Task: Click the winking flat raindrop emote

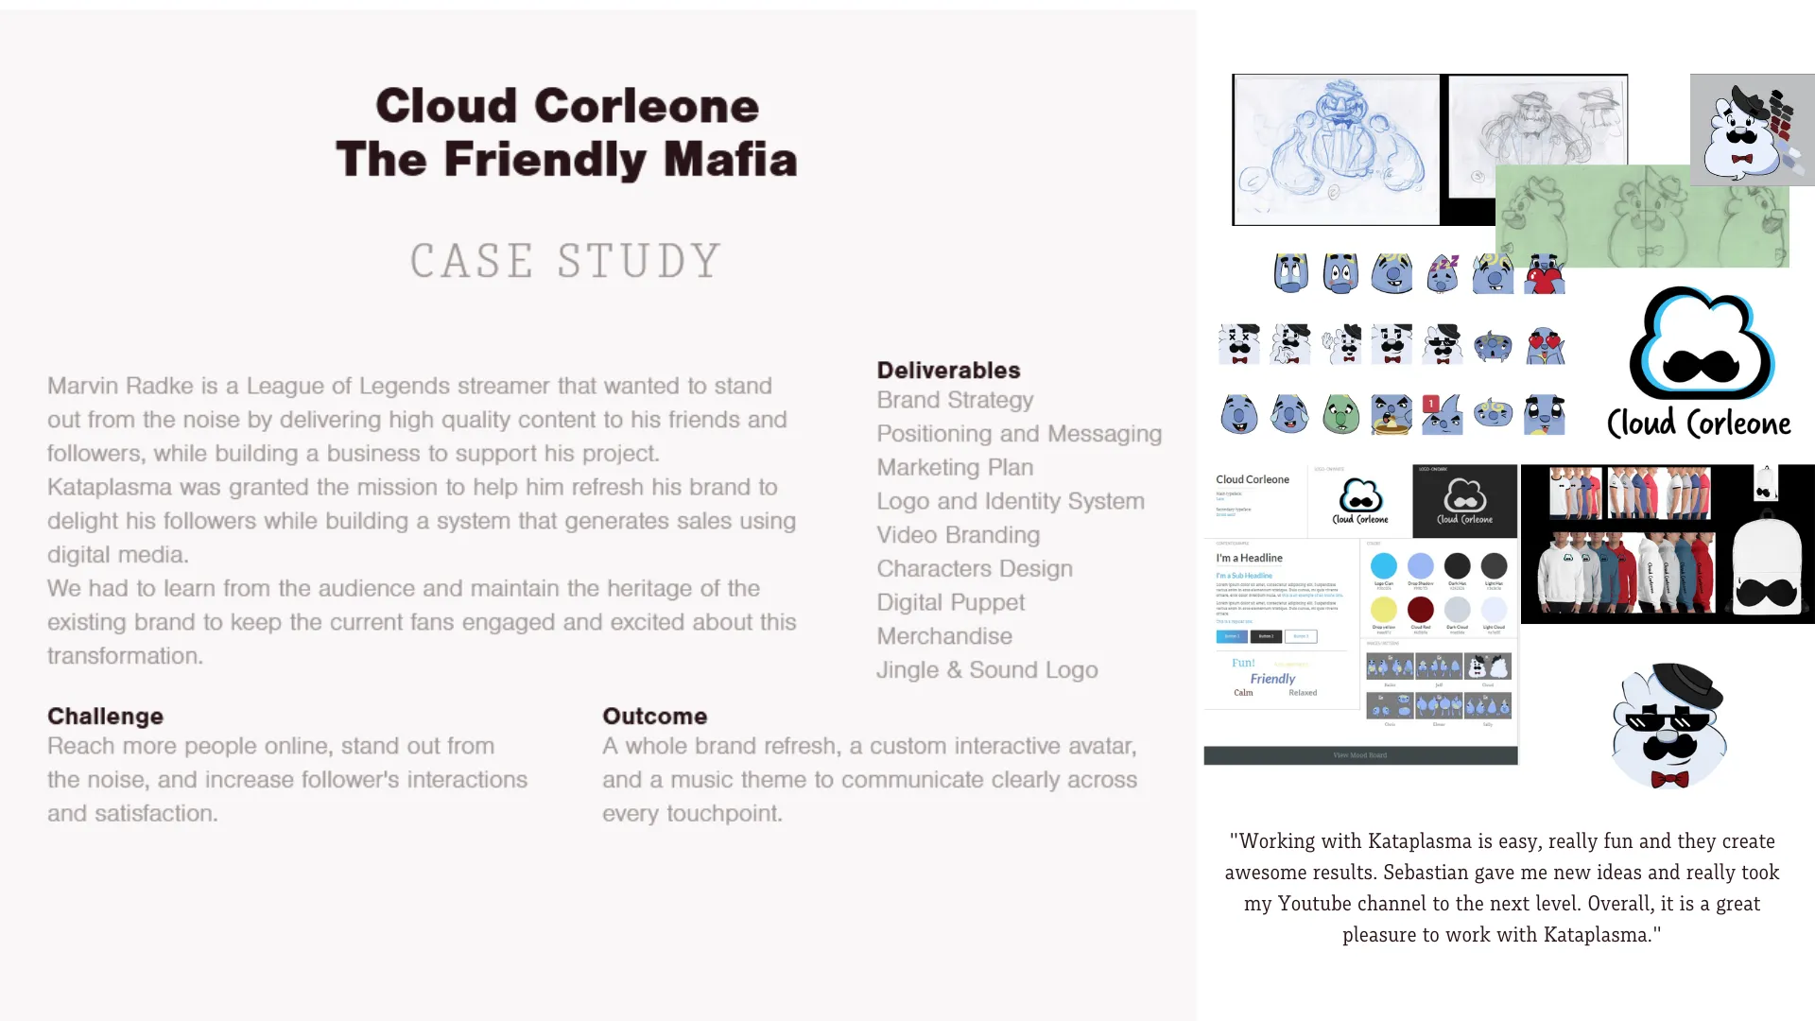Action: point(1493,413)
